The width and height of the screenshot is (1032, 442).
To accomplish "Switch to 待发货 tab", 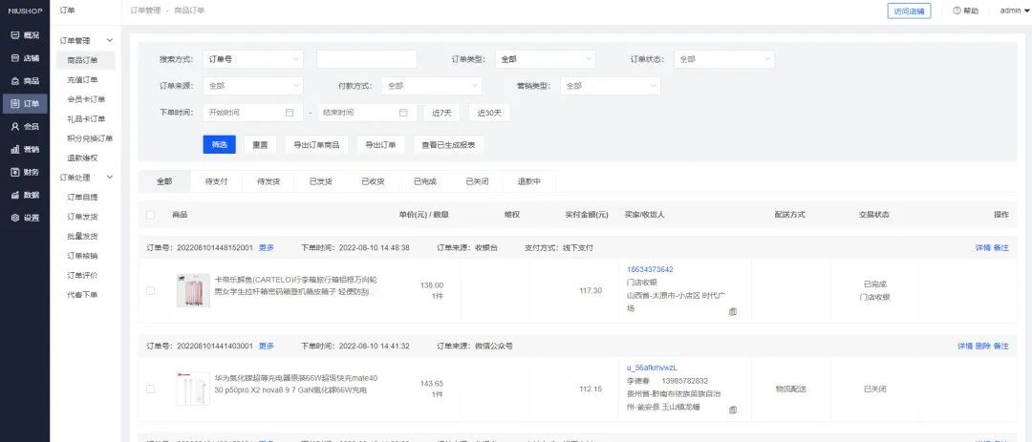I will coord(268,181).
